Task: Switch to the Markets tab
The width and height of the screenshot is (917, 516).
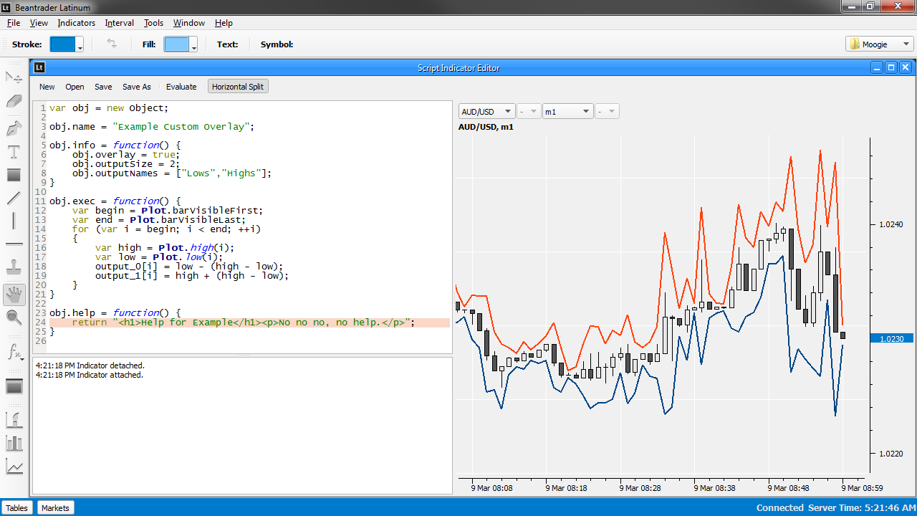Action: 55,507
